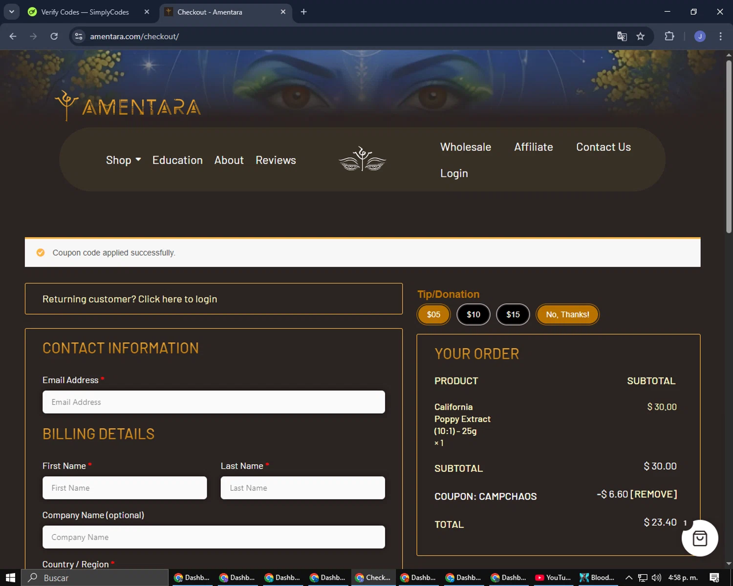The image size is (733, 586).
Task: Open the network tray icon
Action: (x=643, y=578)
